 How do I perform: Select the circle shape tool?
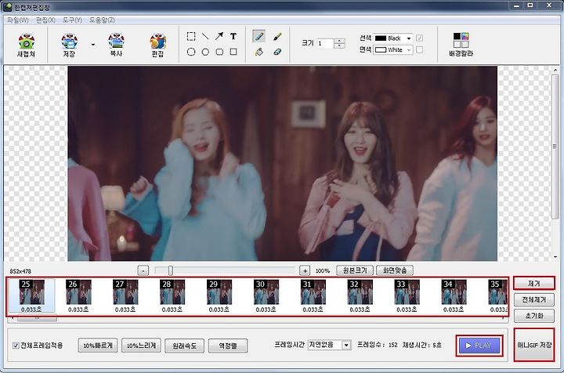(205, 53)
